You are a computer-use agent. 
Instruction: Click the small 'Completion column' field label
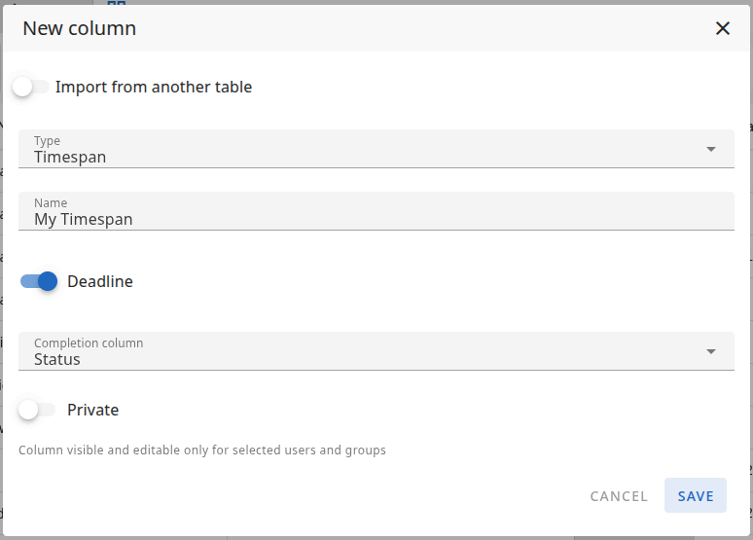pyautogui.click(x=89, y=343)
